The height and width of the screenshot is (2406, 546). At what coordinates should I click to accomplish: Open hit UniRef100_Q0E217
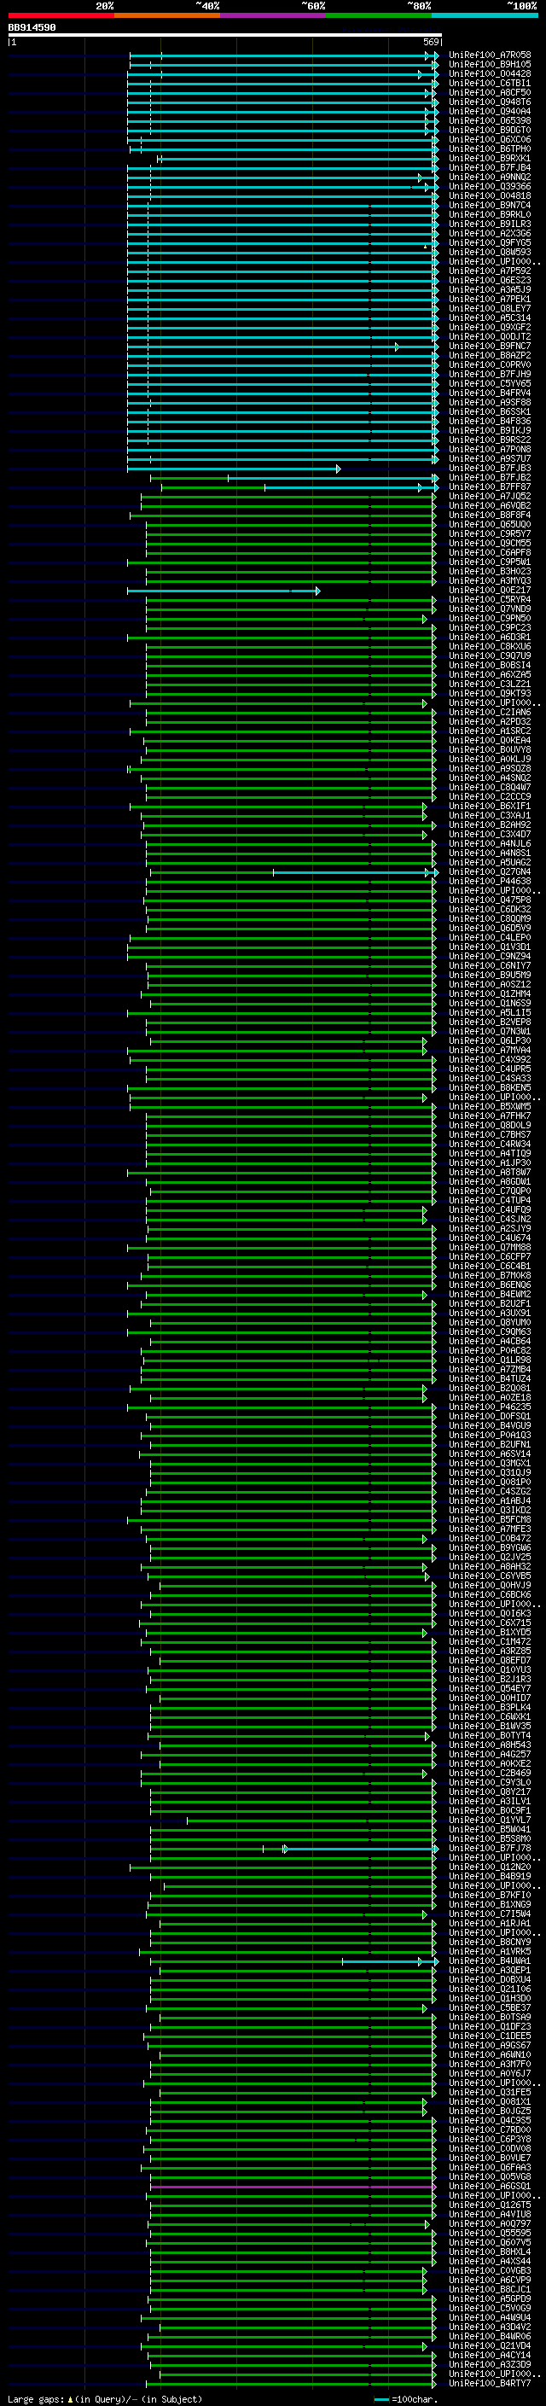(x=490, y=591)
